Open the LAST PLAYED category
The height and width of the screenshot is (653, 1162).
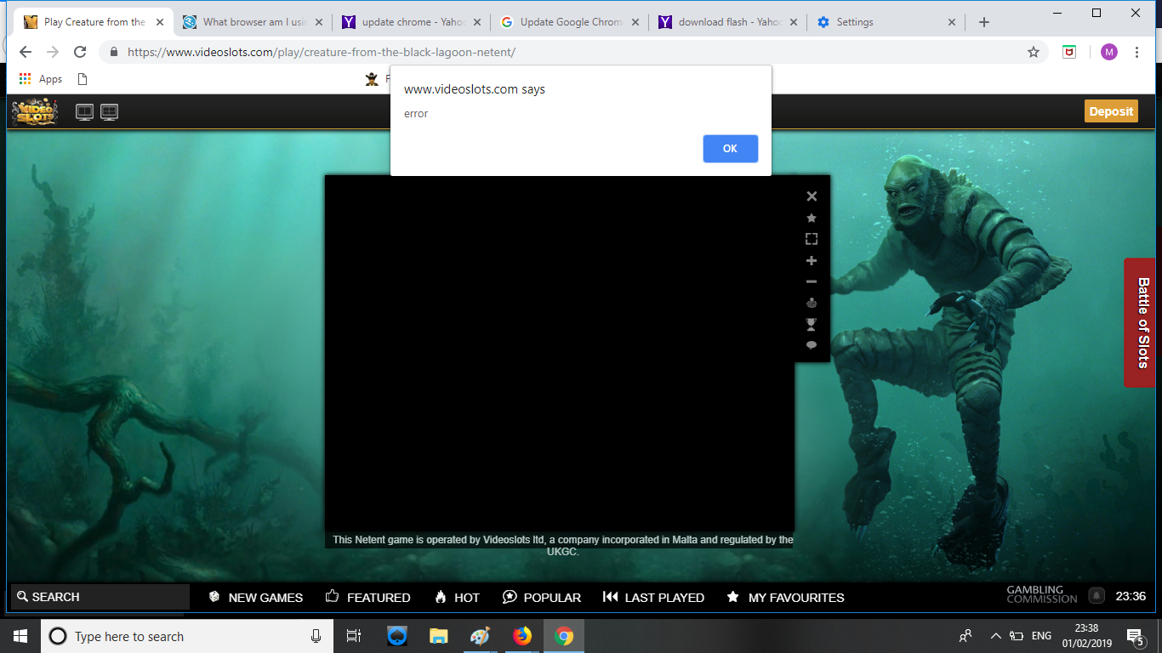(653, 597)
